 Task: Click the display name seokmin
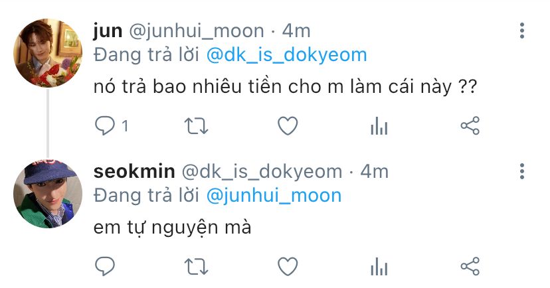tap(134, 171)
